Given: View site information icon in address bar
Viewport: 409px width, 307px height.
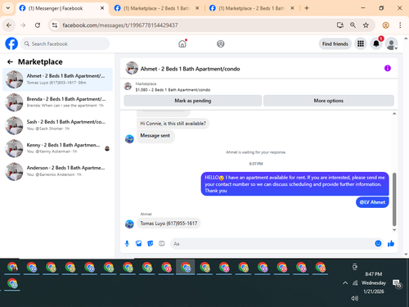Looking at the screenshot, I should point(55,25).
